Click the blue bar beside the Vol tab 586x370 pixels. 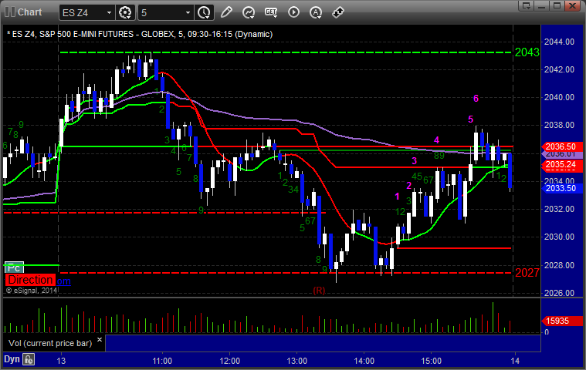click(x=323, y=344)
